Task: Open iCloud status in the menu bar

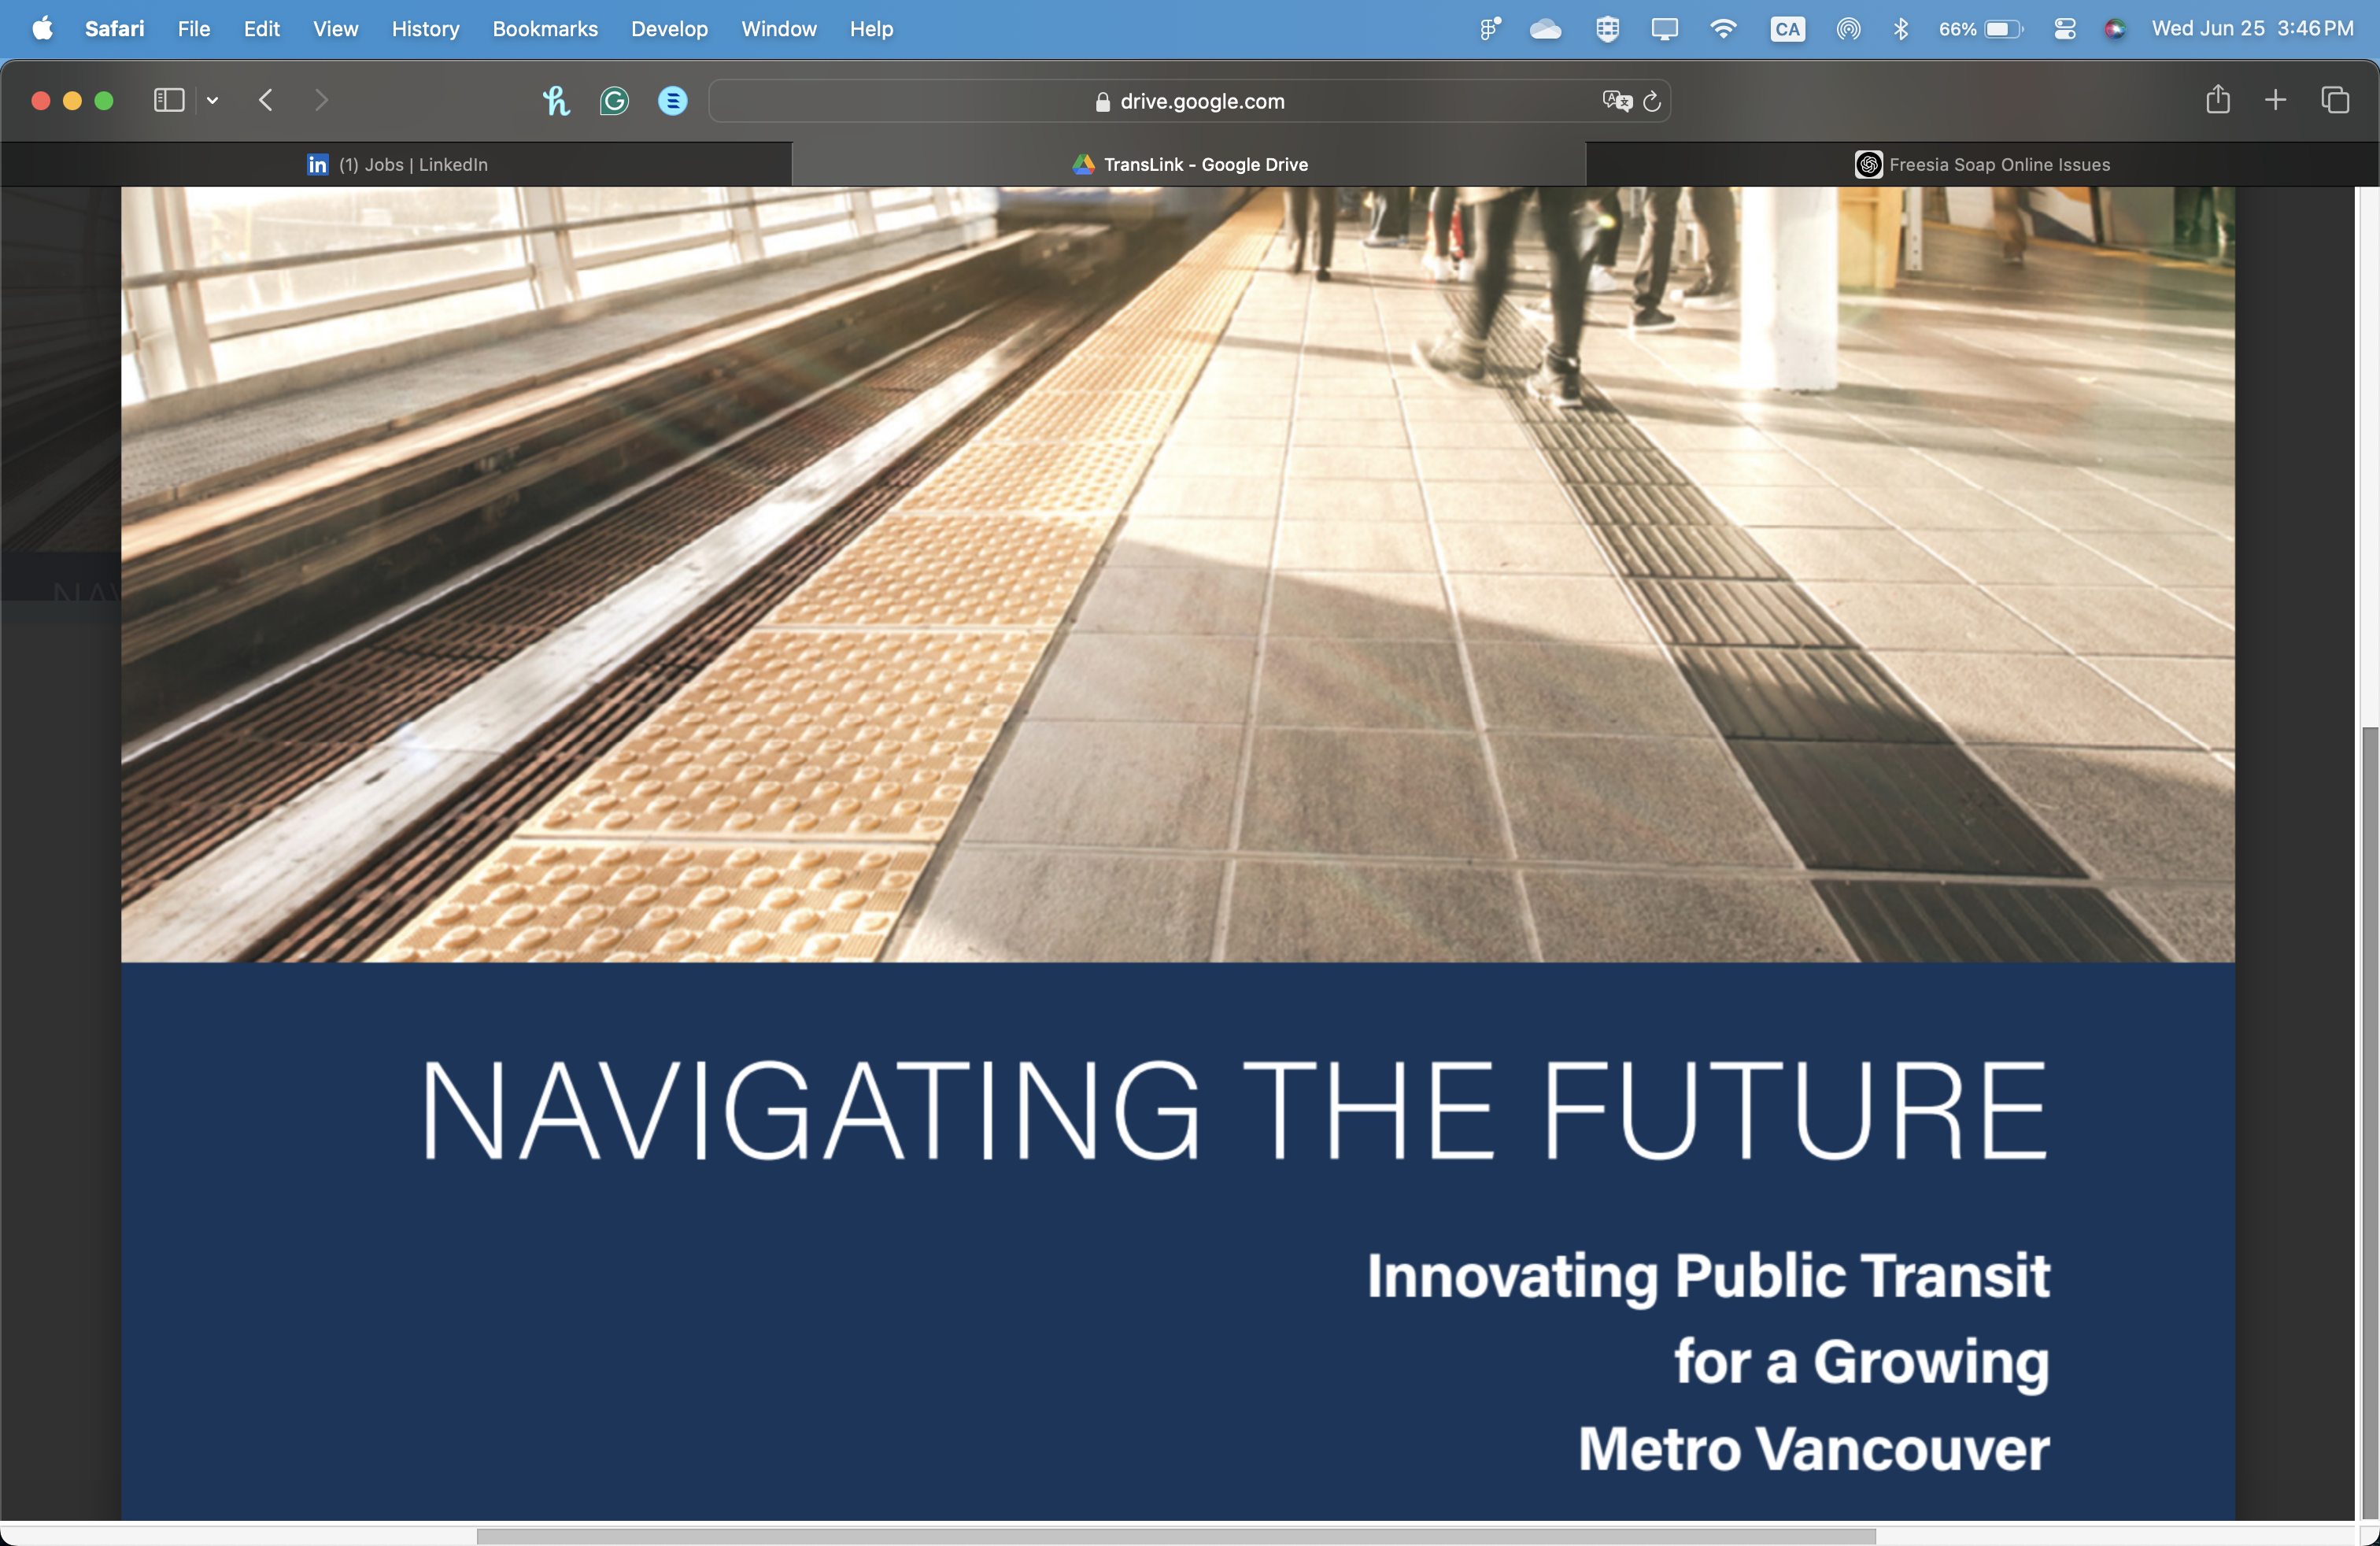Action: point(1545,29)
